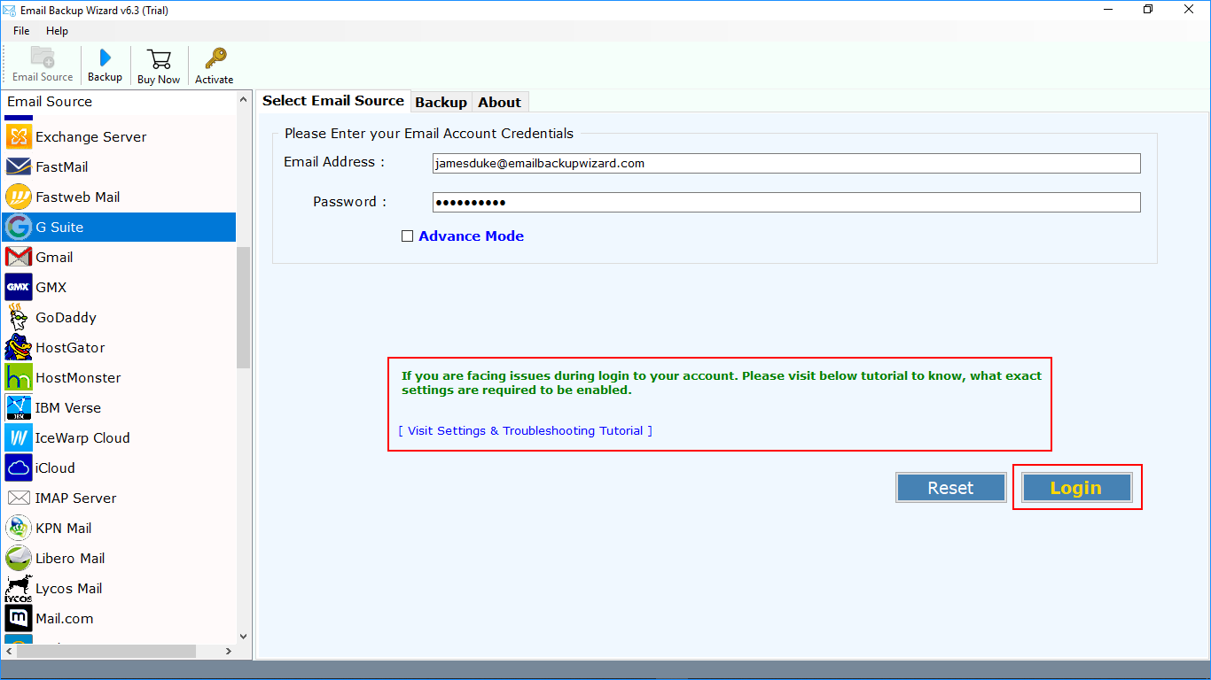Select the Fastweb Mail icon
This screenshot has width=1211, height=680.
pyautogui.click(x=19, y=197)
